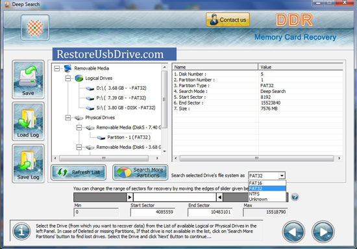The width and height of the screenshot is (357, 249).
Task: Click the right slider handle arrow
Action: tap(219, 197)
